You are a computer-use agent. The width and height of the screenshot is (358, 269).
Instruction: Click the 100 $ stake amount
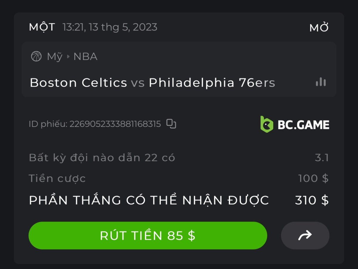click(x=313, y=179)
